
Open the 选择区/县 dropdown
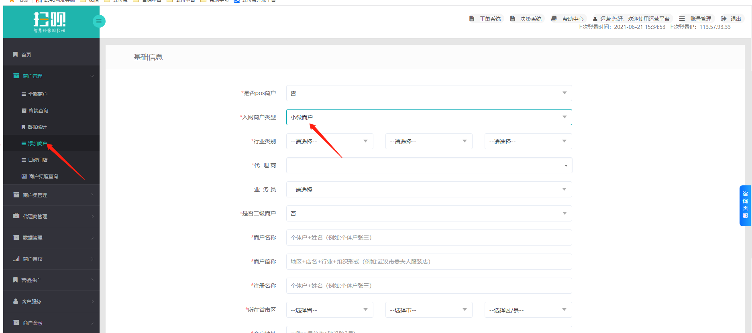pos(528,310)
